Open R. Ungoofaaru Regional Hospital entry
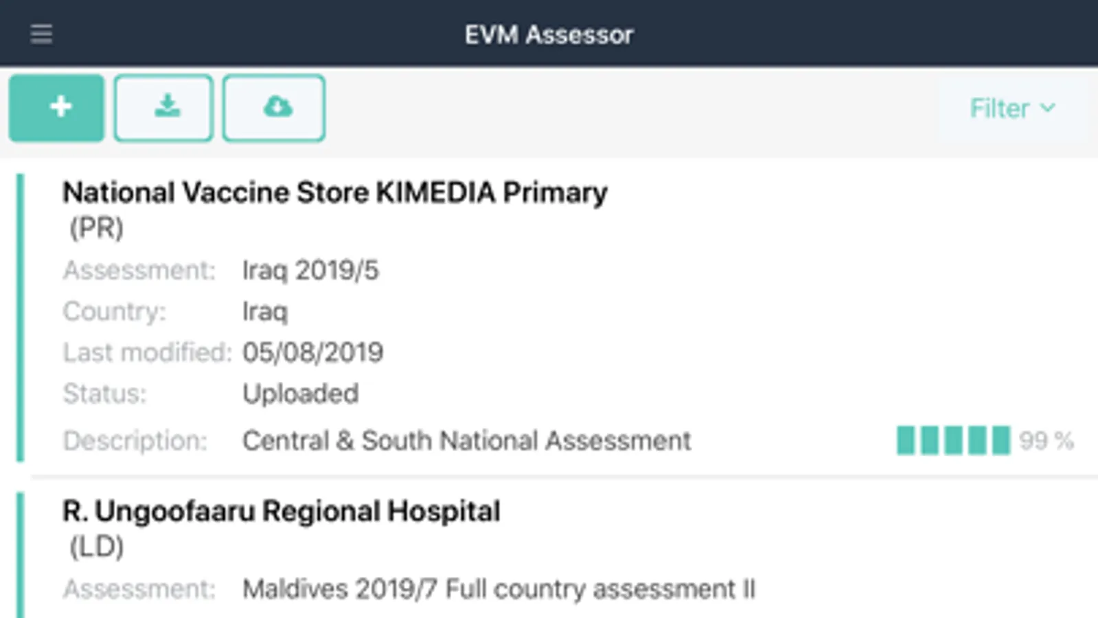 (281, 512)
